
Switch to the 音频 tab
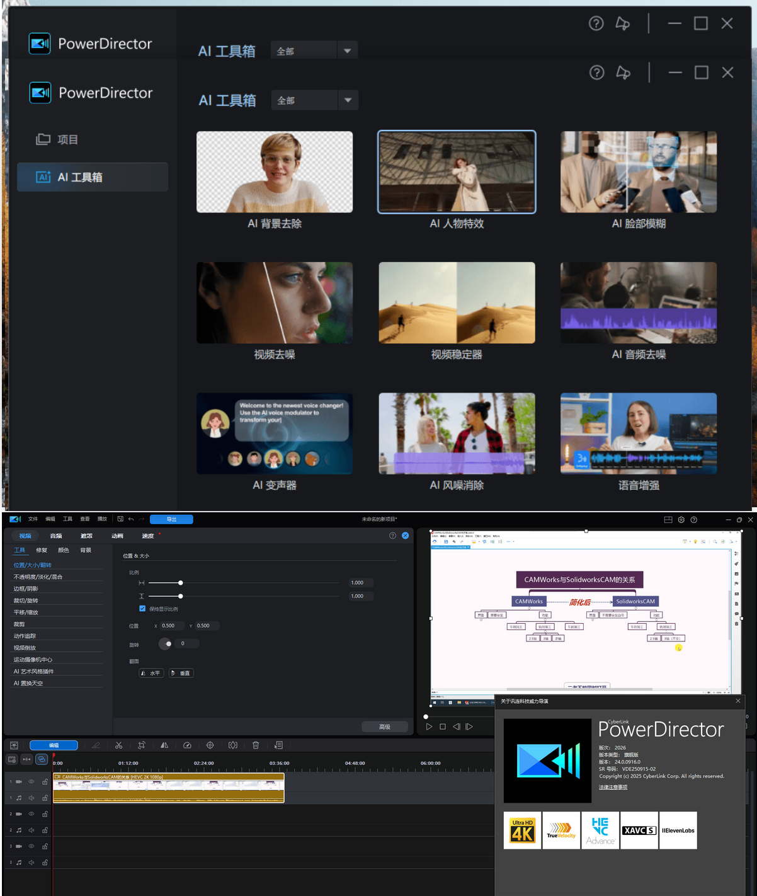click(56, 536)
